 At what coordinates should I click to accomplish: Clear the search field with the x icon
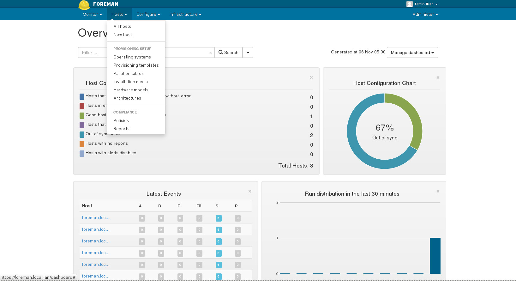click(x=210, y=53)
